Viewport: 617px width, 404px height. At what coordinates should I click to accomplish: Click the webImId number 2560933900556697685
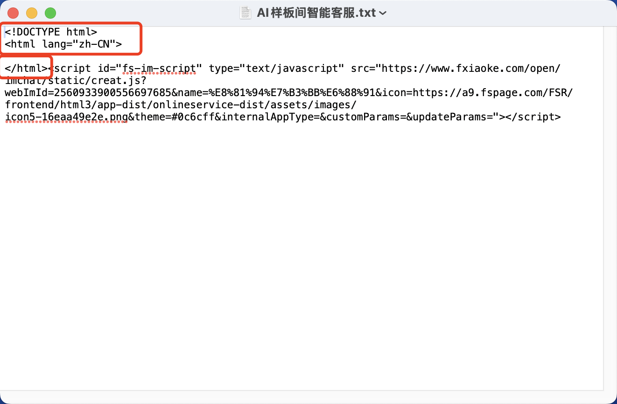[112, 93]
